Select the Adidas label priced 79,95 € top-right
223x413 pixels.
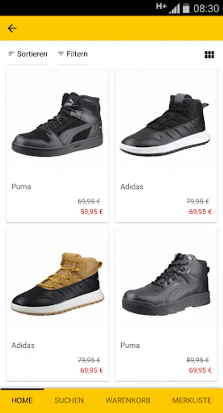point(132,187)
